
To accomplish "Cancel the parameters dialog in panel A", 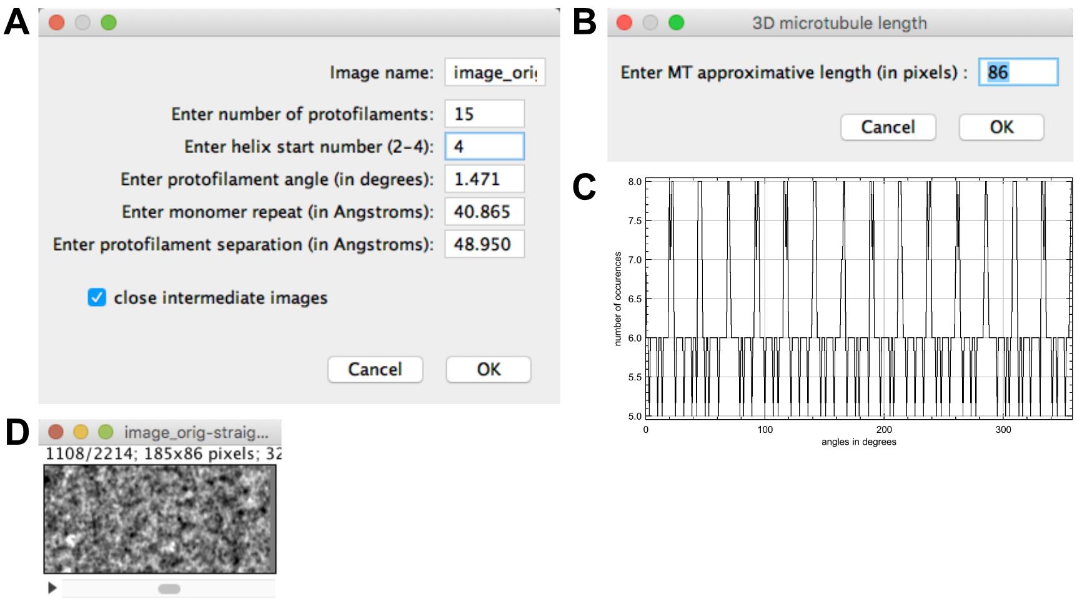I will point(375,369).
